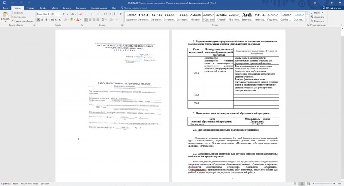Open the Select (Выделить) dropdown

[x=318, y=21]
